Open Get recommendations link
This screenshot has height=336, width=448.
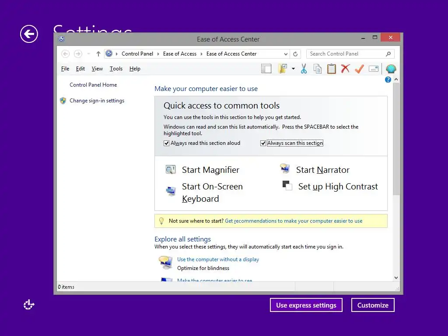tap(294, 221)
